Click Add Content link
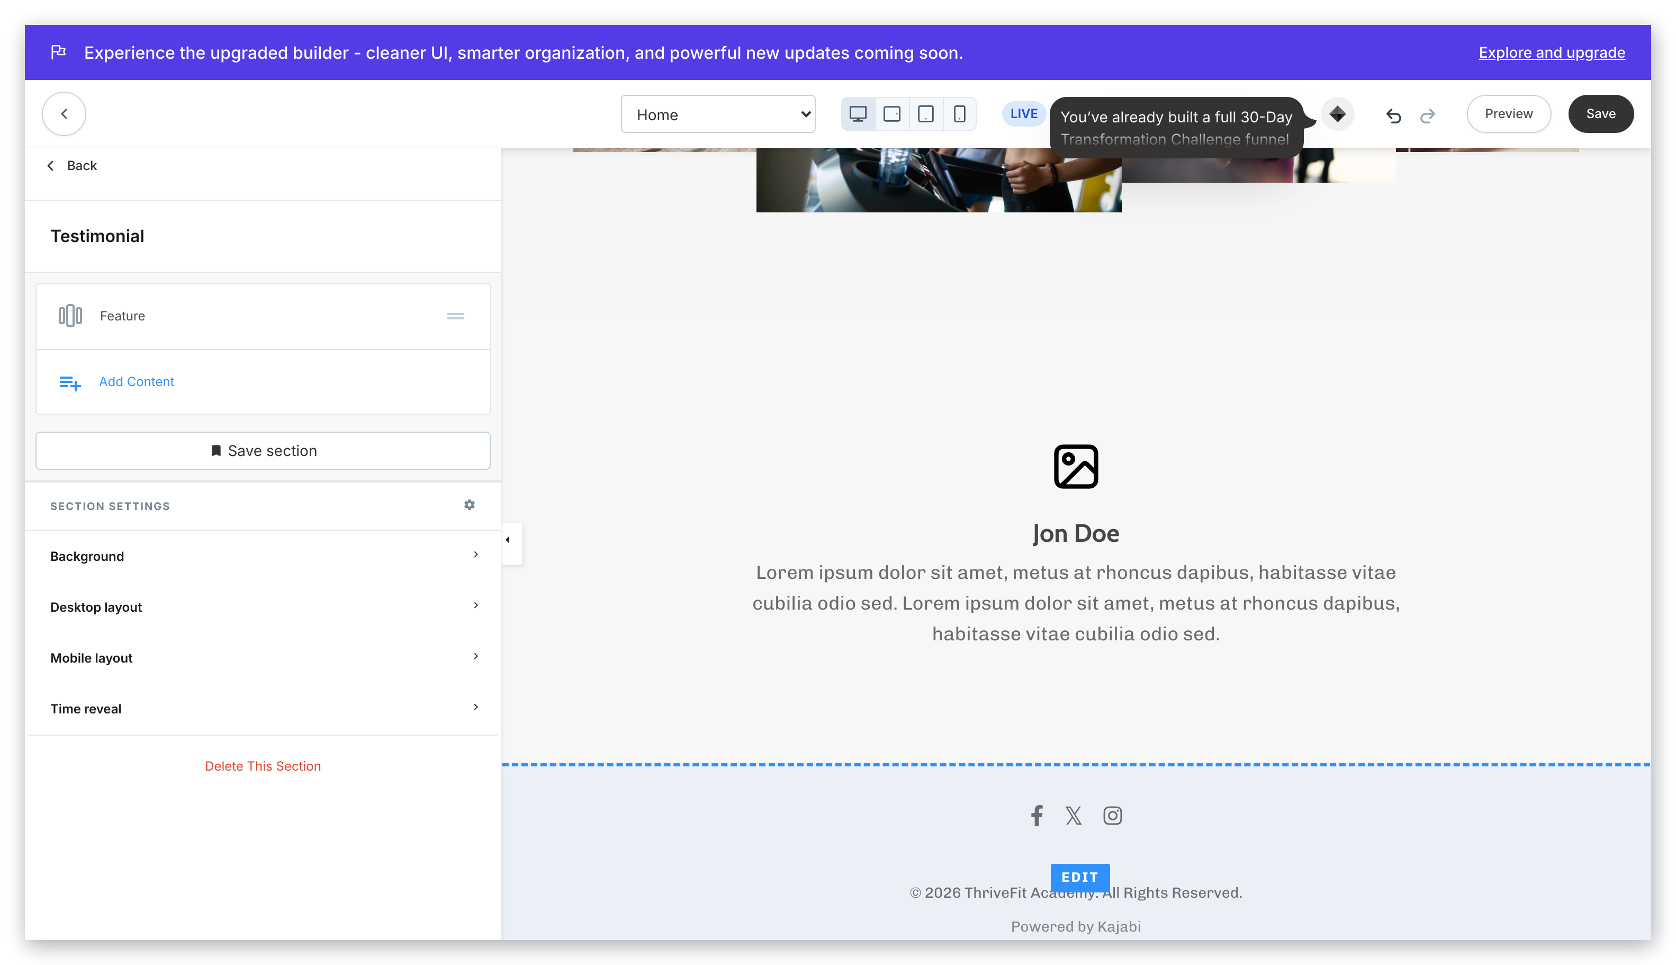 (137, 382)
